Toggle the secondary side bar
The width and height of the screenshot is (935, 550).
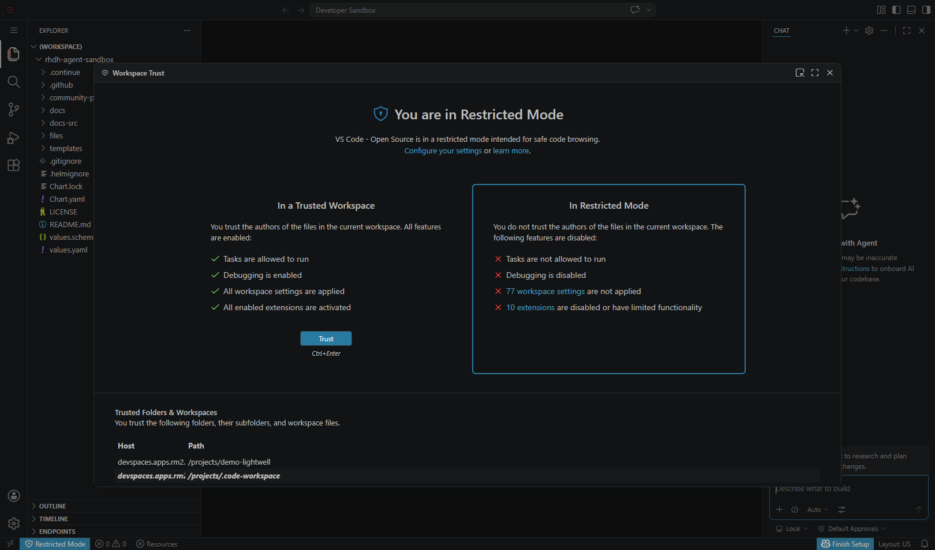click(x=926, y=10)
